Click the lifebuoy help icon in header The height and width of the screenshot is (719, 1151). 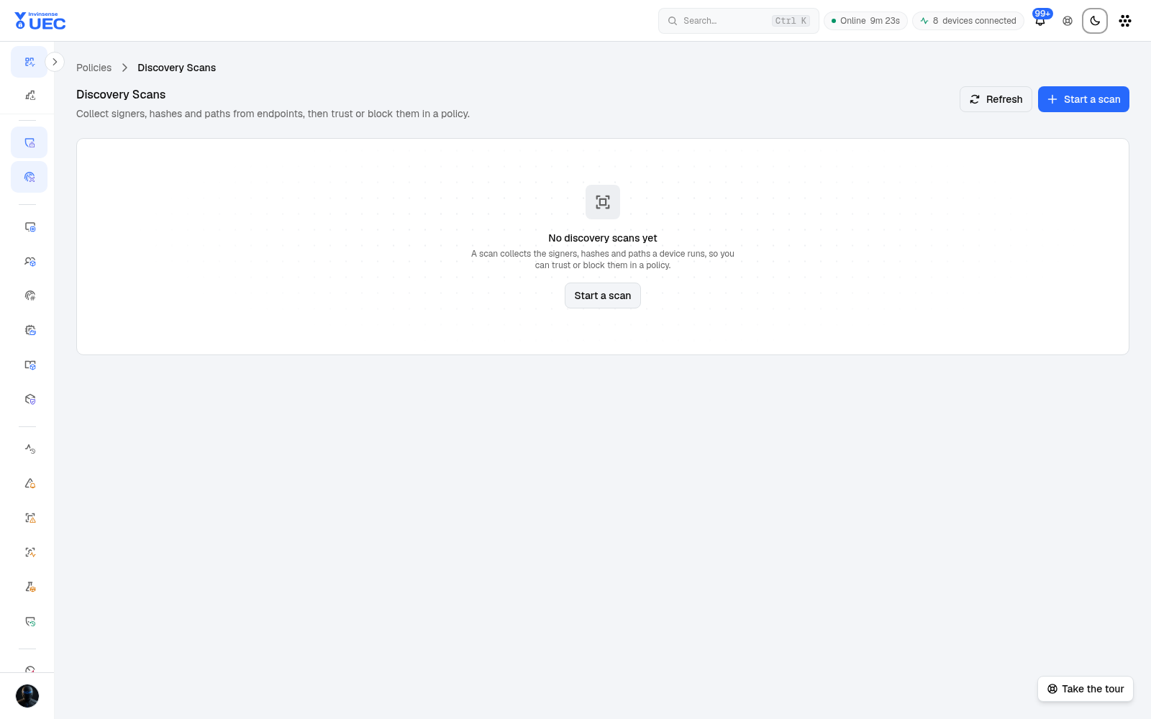click(x=1068, y=21)
